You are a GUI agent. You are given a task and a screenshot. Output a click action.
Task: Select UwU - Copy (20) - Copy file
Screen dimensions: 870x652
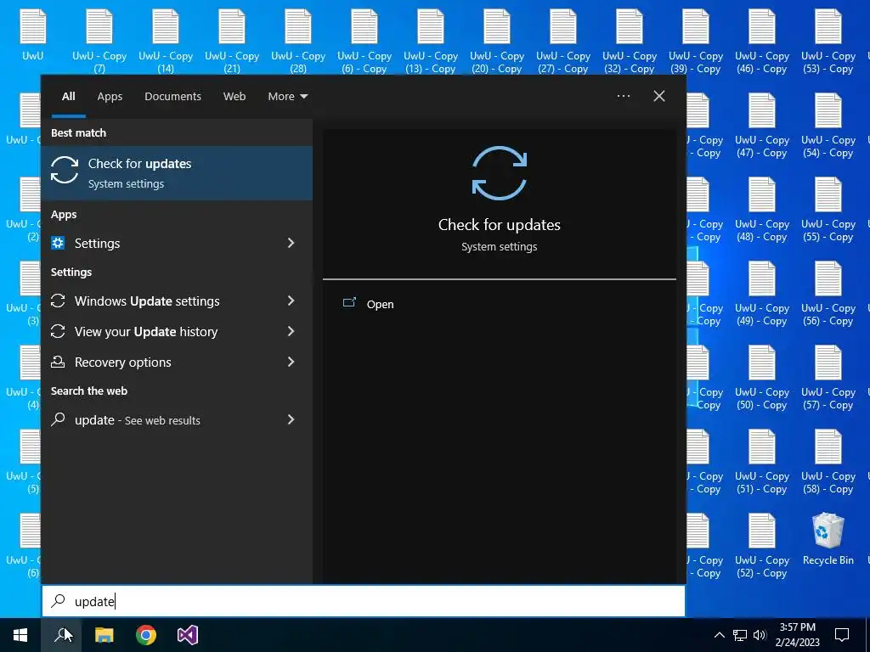tap(497, 40)
